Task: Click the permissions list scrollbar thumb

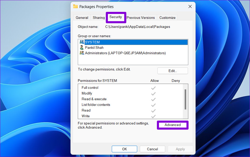Action: click(185, 99)
